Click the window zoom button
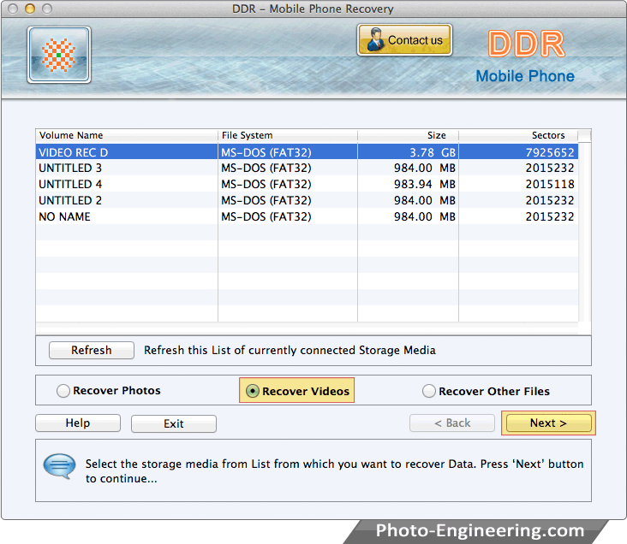Image resolution: width=627 pixels, height=544 pixels. (47, 9)
